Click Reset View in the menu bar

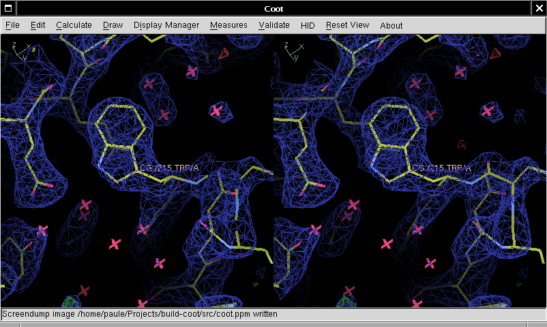[x=347, y=25]
